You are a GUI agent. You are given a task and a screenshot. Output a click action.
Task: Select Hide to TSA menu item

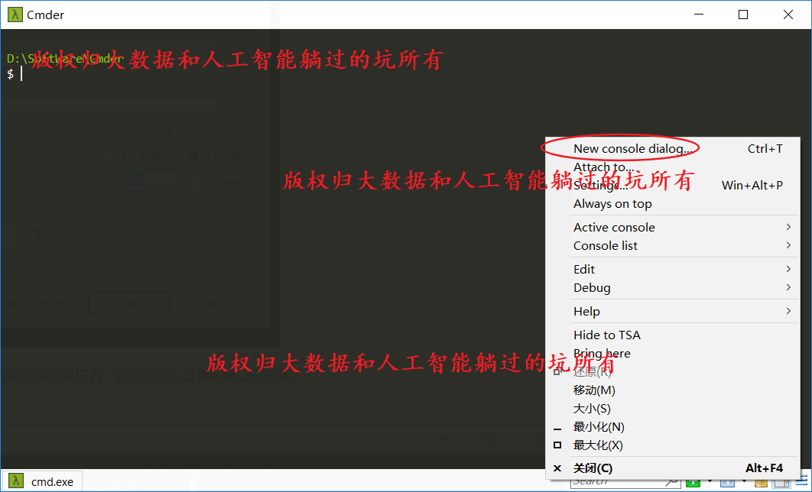(672, 335)
